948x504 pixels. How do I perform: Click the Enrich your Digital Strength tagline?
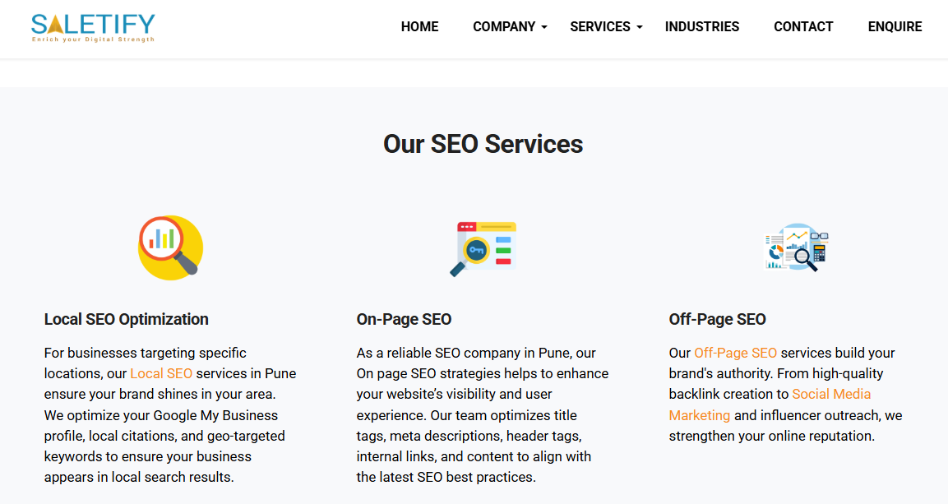click(x=92, y=39)
